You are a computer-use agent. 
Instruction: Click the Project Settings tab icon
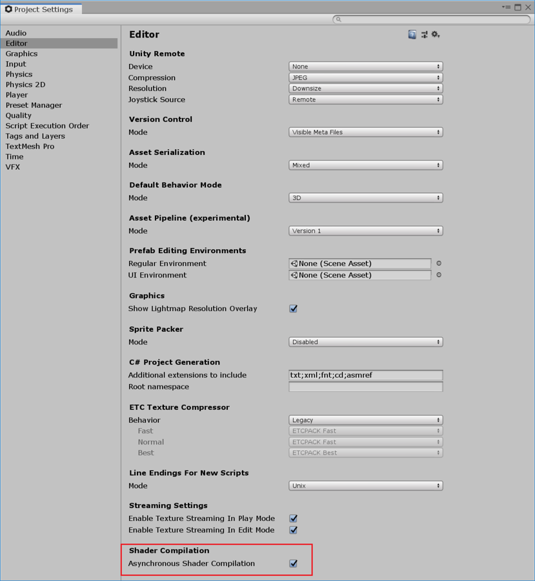[x=9, y=9]
